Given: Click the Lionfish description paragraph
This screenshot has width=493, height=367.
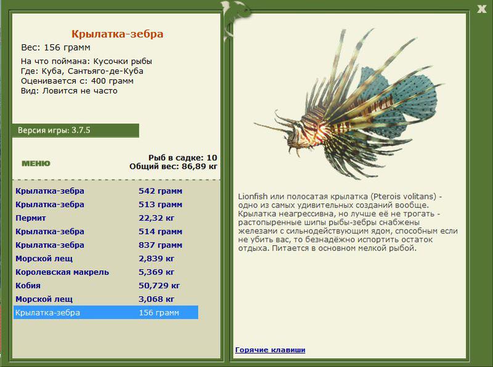Looking at the screenshot, I should pos(348,222).
